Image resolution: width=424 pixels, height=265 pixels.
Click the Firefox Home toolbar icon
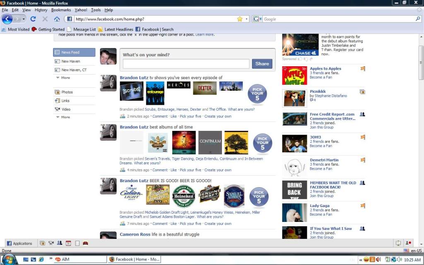coord(57,19)
